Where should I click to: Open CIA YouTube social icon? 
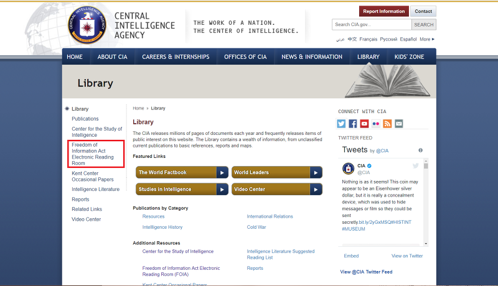(364, 124)
